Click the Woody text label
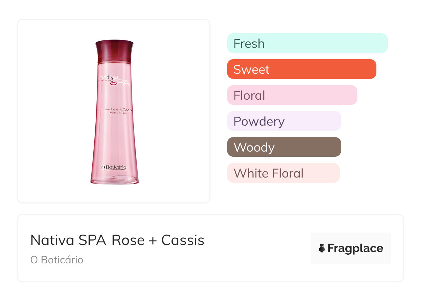 click(x=254, y=147)
